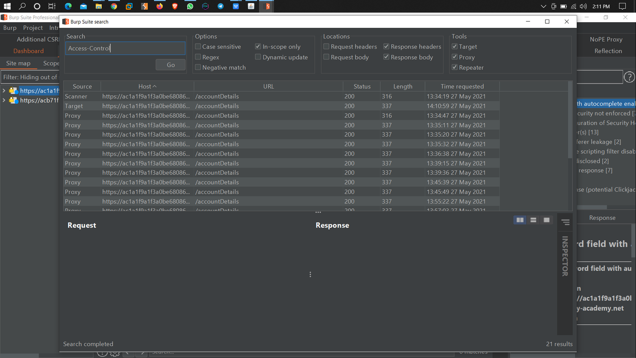
Task: Open the grey Burp-style lightning taskbar icon
Action: 144,6
